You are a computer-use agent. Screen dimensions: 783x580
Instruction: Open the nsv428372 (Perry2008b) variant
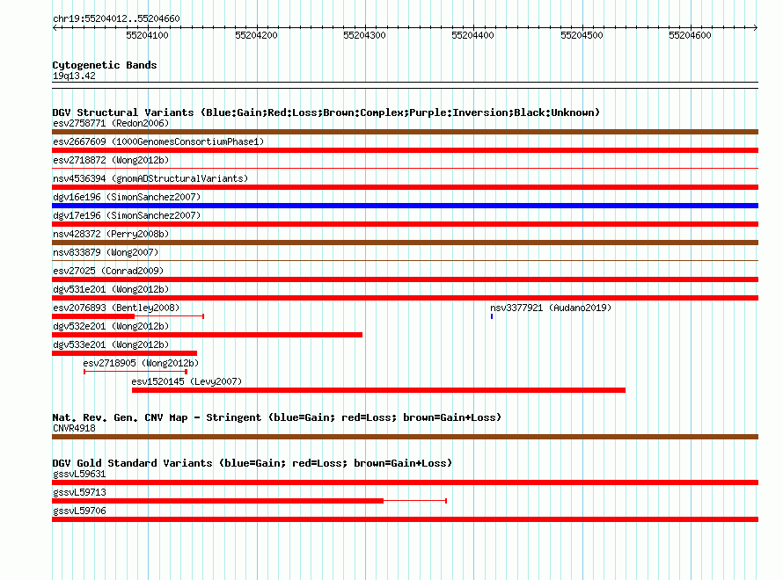click(111, 234)
